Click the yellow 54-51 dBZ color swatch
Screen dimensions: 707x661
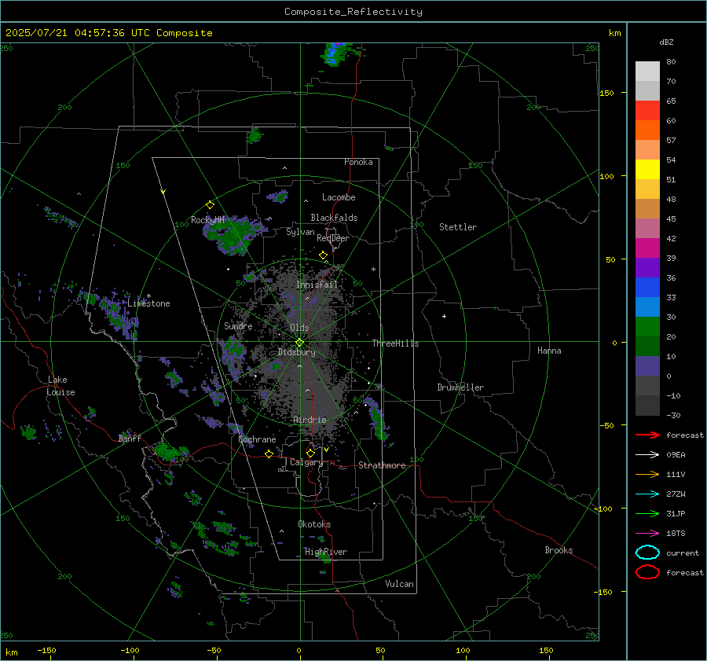(647, 170)
